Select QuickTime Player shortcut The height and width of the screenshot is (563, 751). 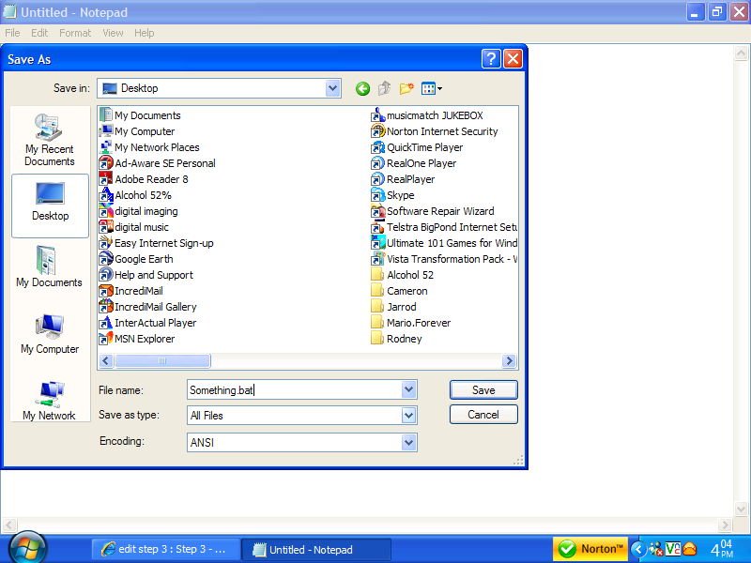417,147
